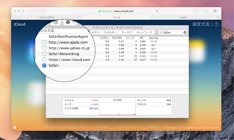This screenshot has width=234, height=140.
Task: Select the http://www.yahoo.co.jp process name
Action: click(69, 48)
